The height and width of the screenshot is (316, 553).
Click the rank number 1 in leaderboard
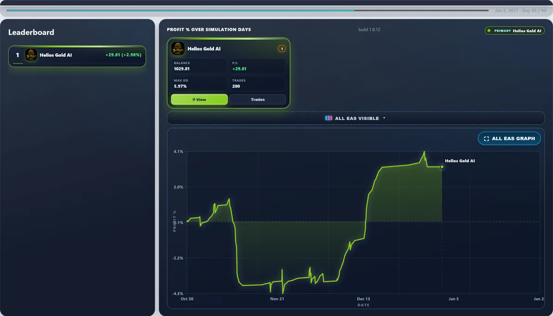[x=17, y=55]
